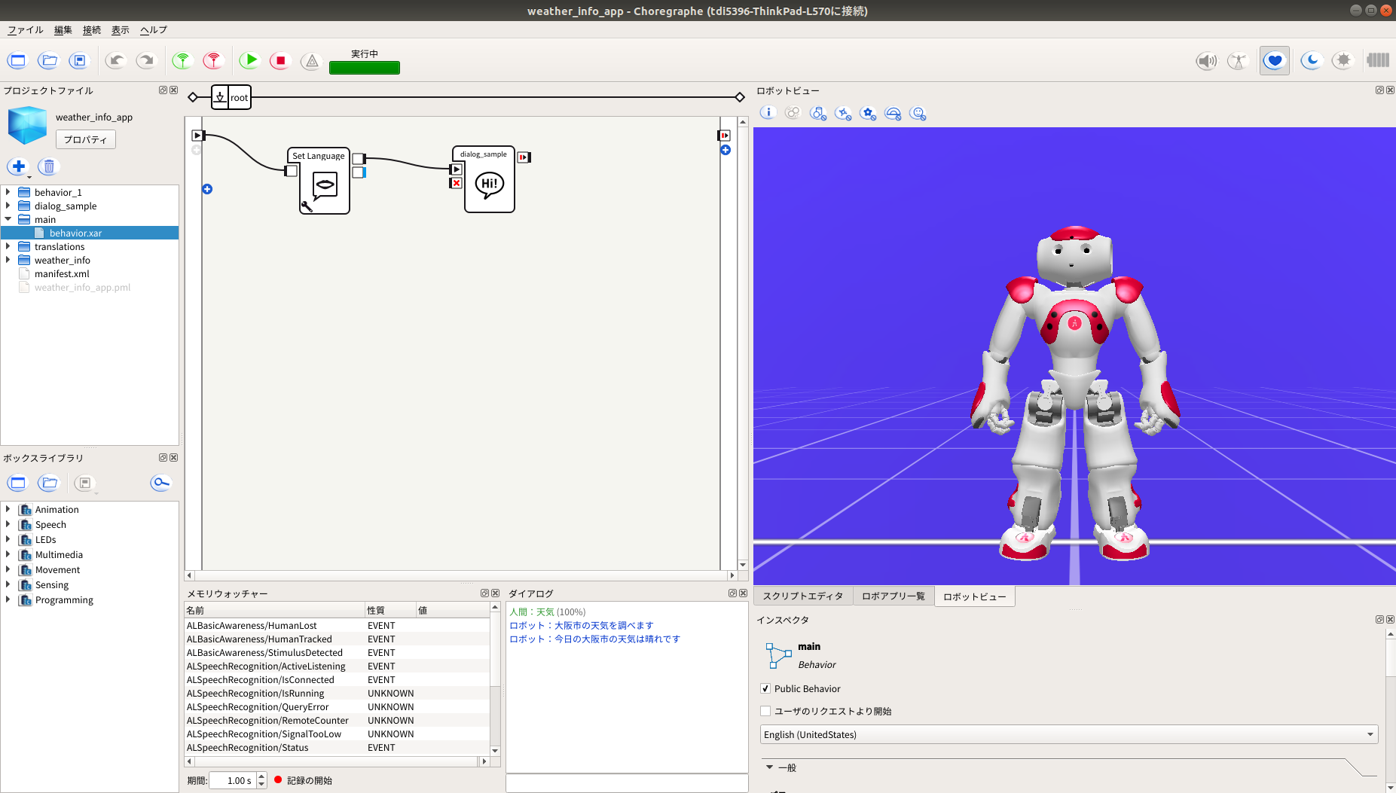Screen dimensions: 1396x793
Task: Enable the ユーザのリクエストより開始 checkbox
Action: coord(765,711)
